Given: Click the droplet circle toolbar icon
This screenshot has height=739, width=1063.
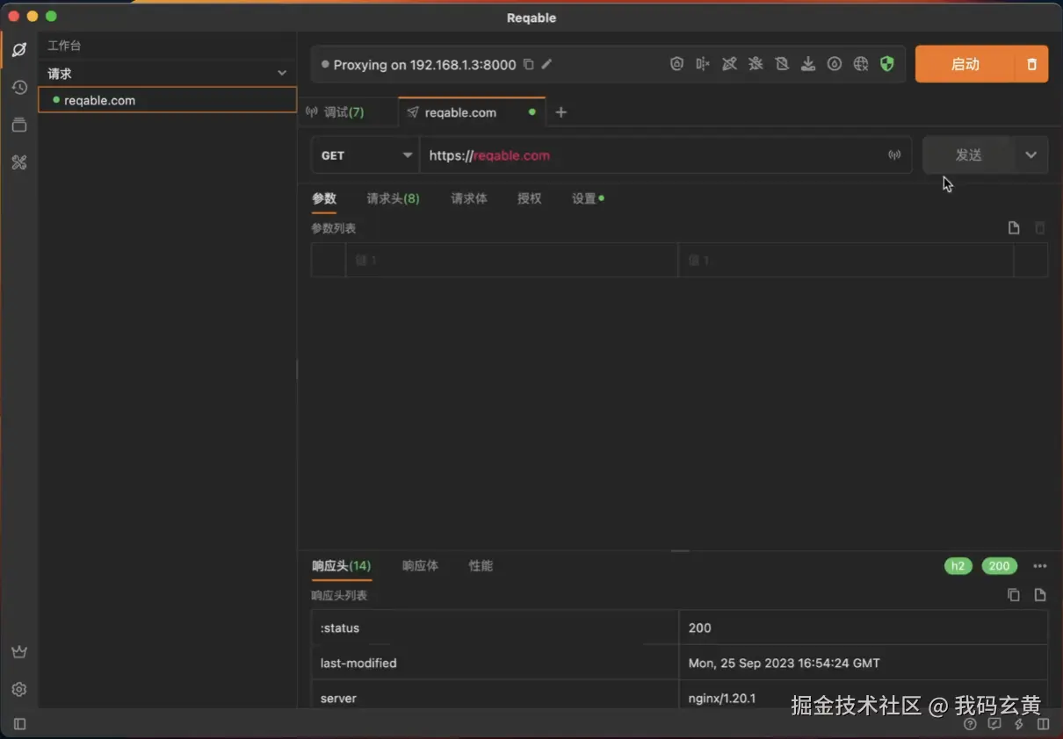Looking at the screenshot, I should click(835, 64).
